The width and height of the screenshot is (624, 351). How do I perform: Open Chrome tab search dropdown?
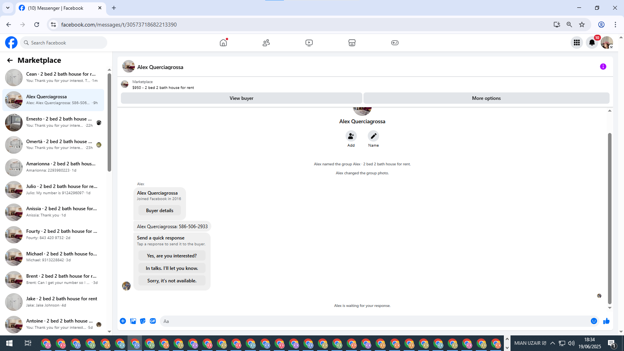(7, 8)
